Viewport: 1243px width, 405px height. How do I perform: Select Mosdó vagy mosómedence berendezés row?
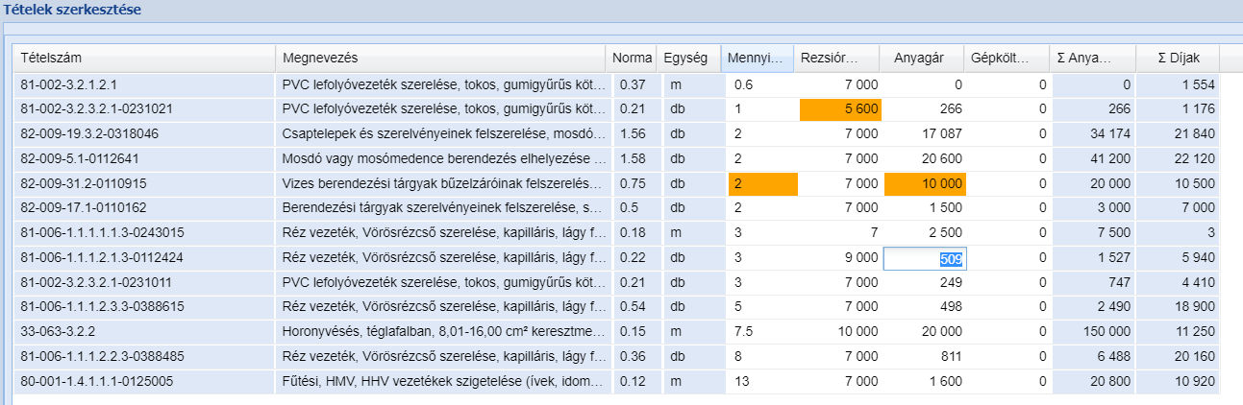[616, 159]
